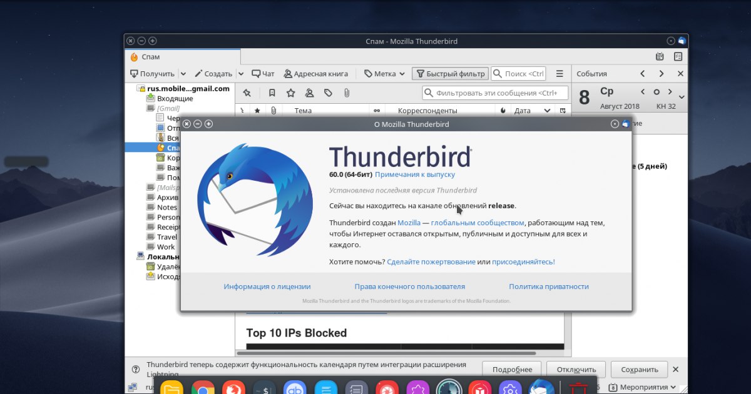
Task: Open Сделайте пожертвование link
Action: tap(431, 261)
